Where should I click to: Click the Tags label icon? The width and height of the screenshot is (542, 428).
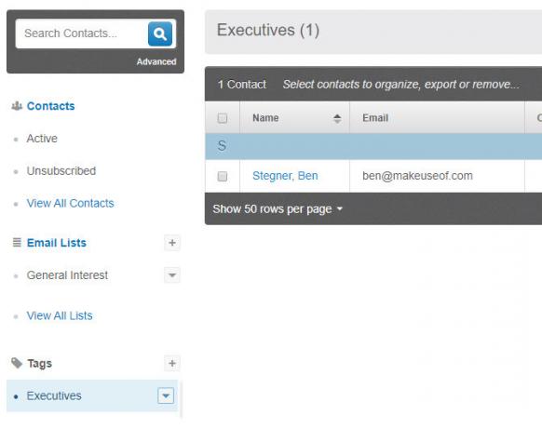click(x=17, y=363)
